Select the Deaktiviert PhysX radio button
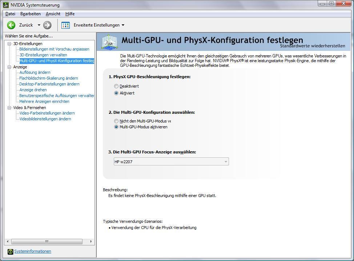 (116, 86)
